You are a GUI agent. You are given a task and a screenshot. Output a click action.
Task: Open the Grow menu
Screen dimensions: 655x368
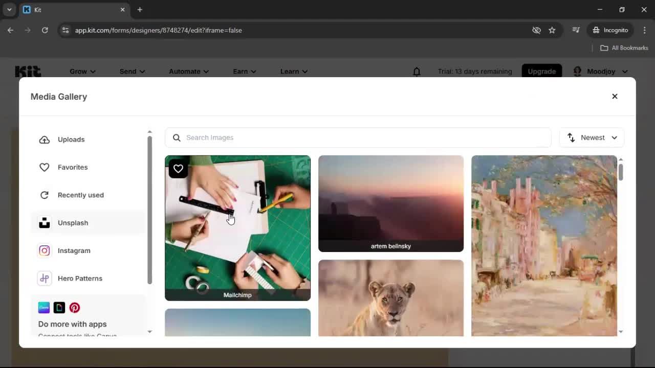click(82, 71)
